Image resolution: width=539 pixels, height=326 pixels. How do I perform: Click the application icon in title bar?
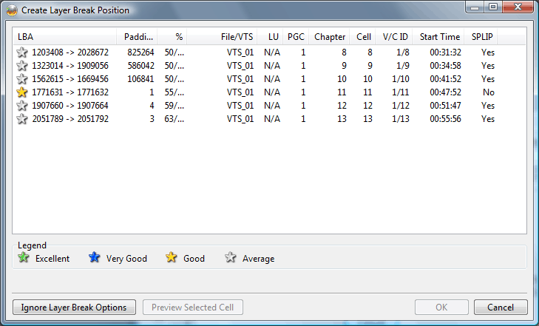(10, 10)
